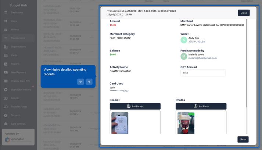Viewport: 262px width, 150px height.
Task: Open the Deposit menu item
Action: 15,98
